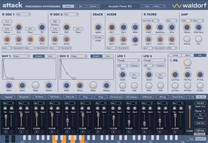Mute the Extra Life channel

point(67,132)
